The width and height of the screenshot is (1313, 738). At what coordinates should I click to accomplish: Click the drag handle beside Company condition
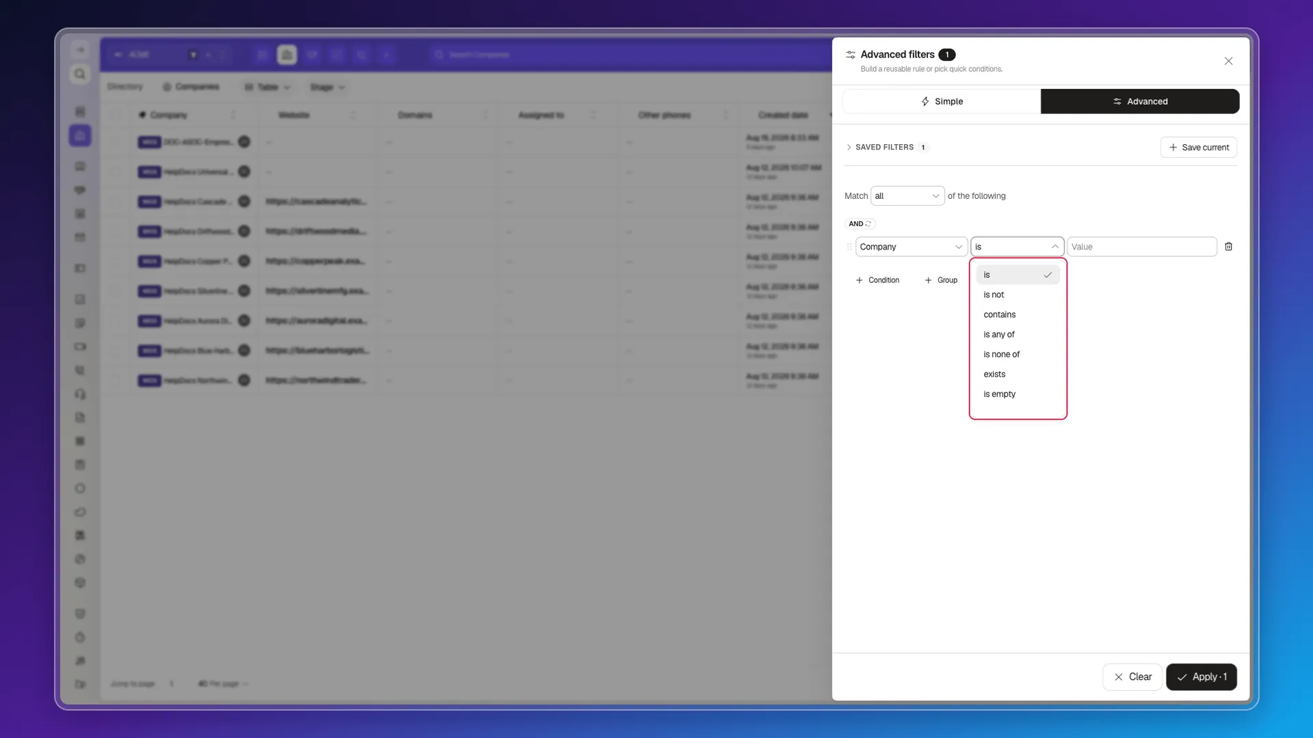[x=849, y=247]
